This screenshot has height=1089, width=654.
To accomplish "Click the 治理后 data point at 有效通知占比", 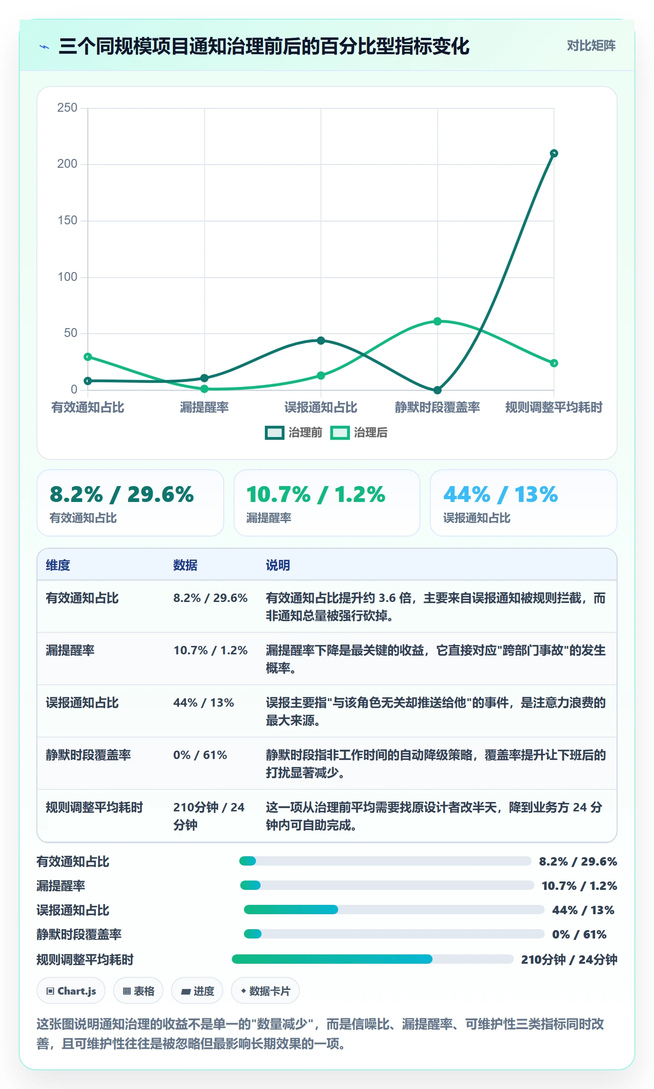I will click(88, 357).
